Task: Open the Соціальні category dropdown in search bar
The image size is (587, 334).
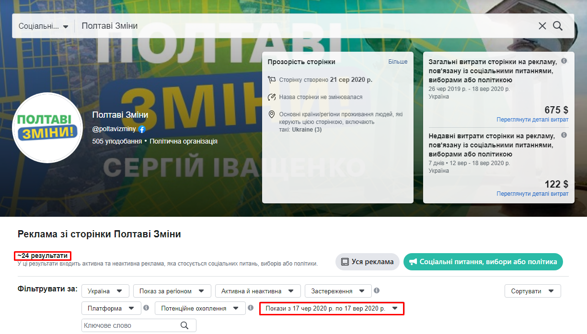Action: tap(44, 26)
